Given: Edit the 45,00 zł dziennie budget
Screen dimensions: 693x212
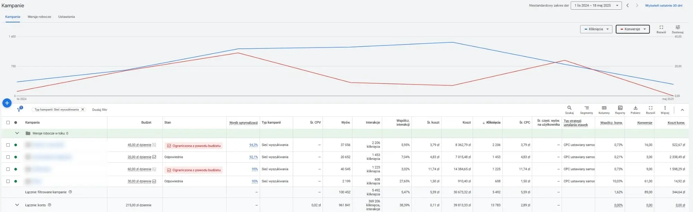Looking at the screenshot, I should pos(139,145).
